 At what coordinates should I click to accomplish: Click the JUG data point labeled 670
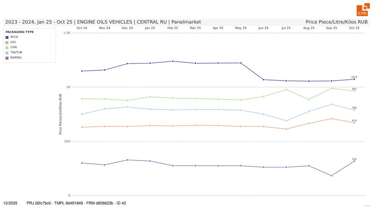point(354,123)
